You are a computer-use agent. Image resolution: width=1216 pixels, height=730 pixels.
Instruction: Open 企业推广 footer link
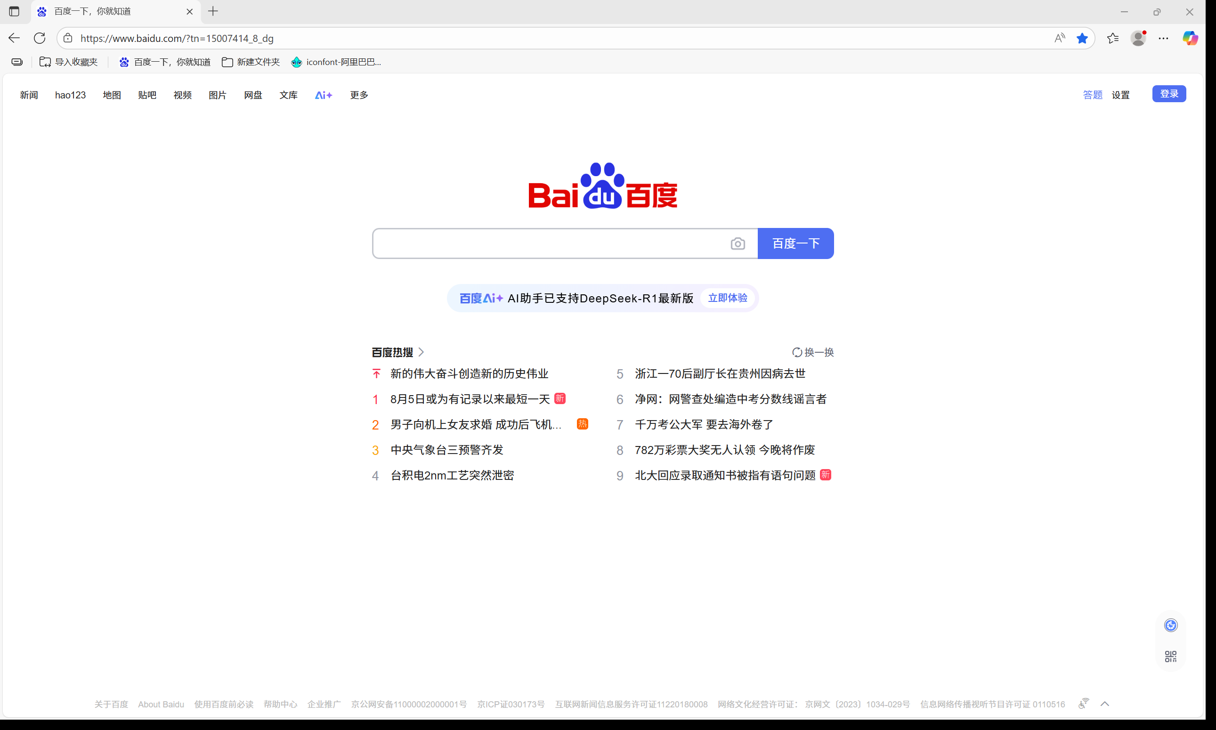click(324, 705)
